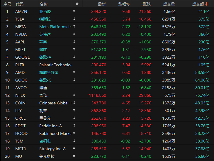The height and width of the screenshot is (161, 214).
Task: Click the up-down arrow icon beside 亚马逊
Action: point(74,11)
